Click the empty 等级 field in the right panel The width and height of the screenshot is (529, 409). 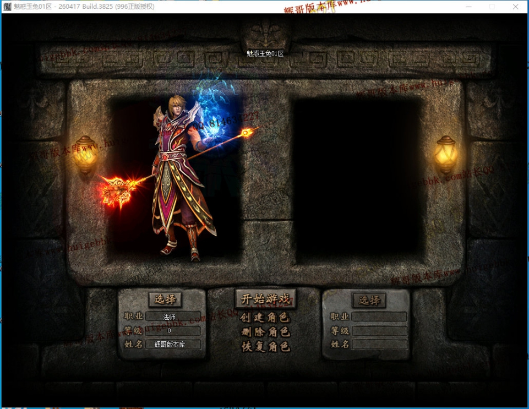[x=379, y=331]
